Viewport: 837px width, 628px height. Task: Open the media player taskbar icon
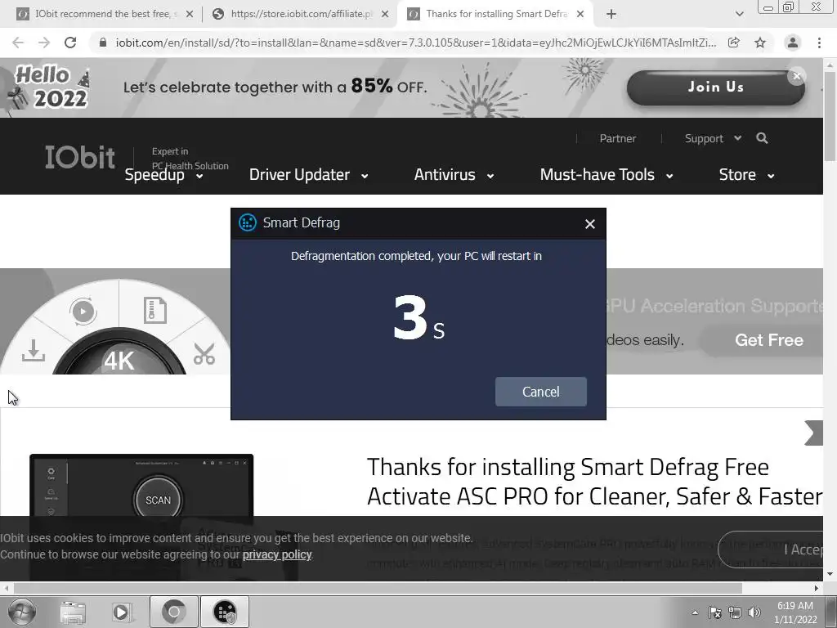click(x=121, y=612)
